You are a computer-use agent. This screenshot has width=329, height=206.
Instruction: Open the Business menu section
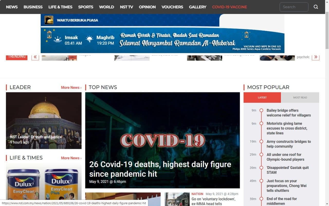[33, 7]
